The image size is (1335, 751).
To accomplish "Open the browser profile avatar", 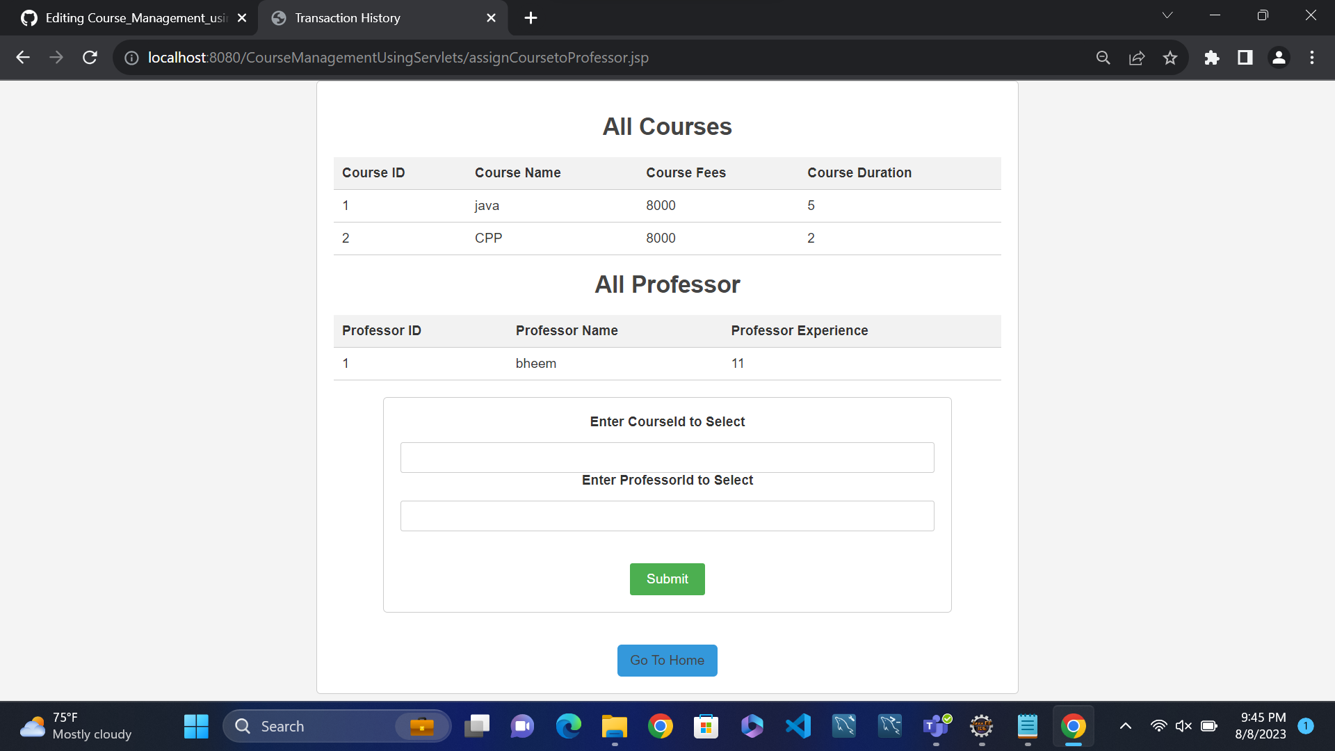I will click(1279, 58).
